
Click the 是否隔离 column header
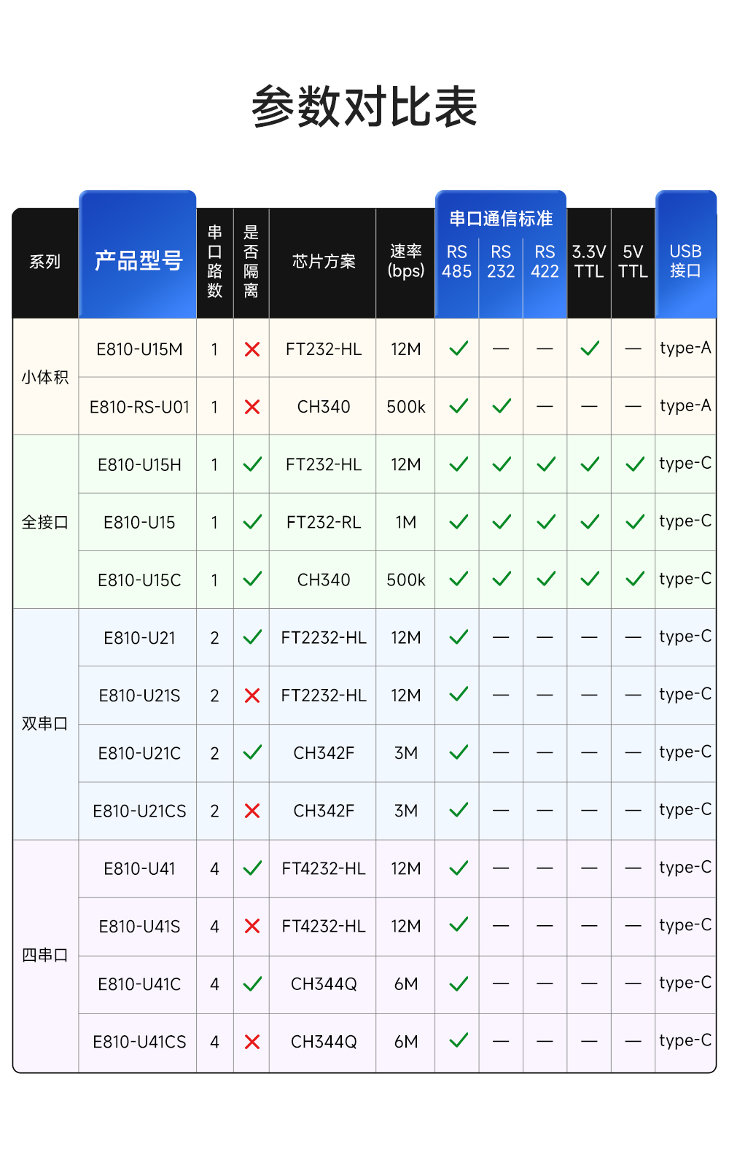[x=251, y=262]
